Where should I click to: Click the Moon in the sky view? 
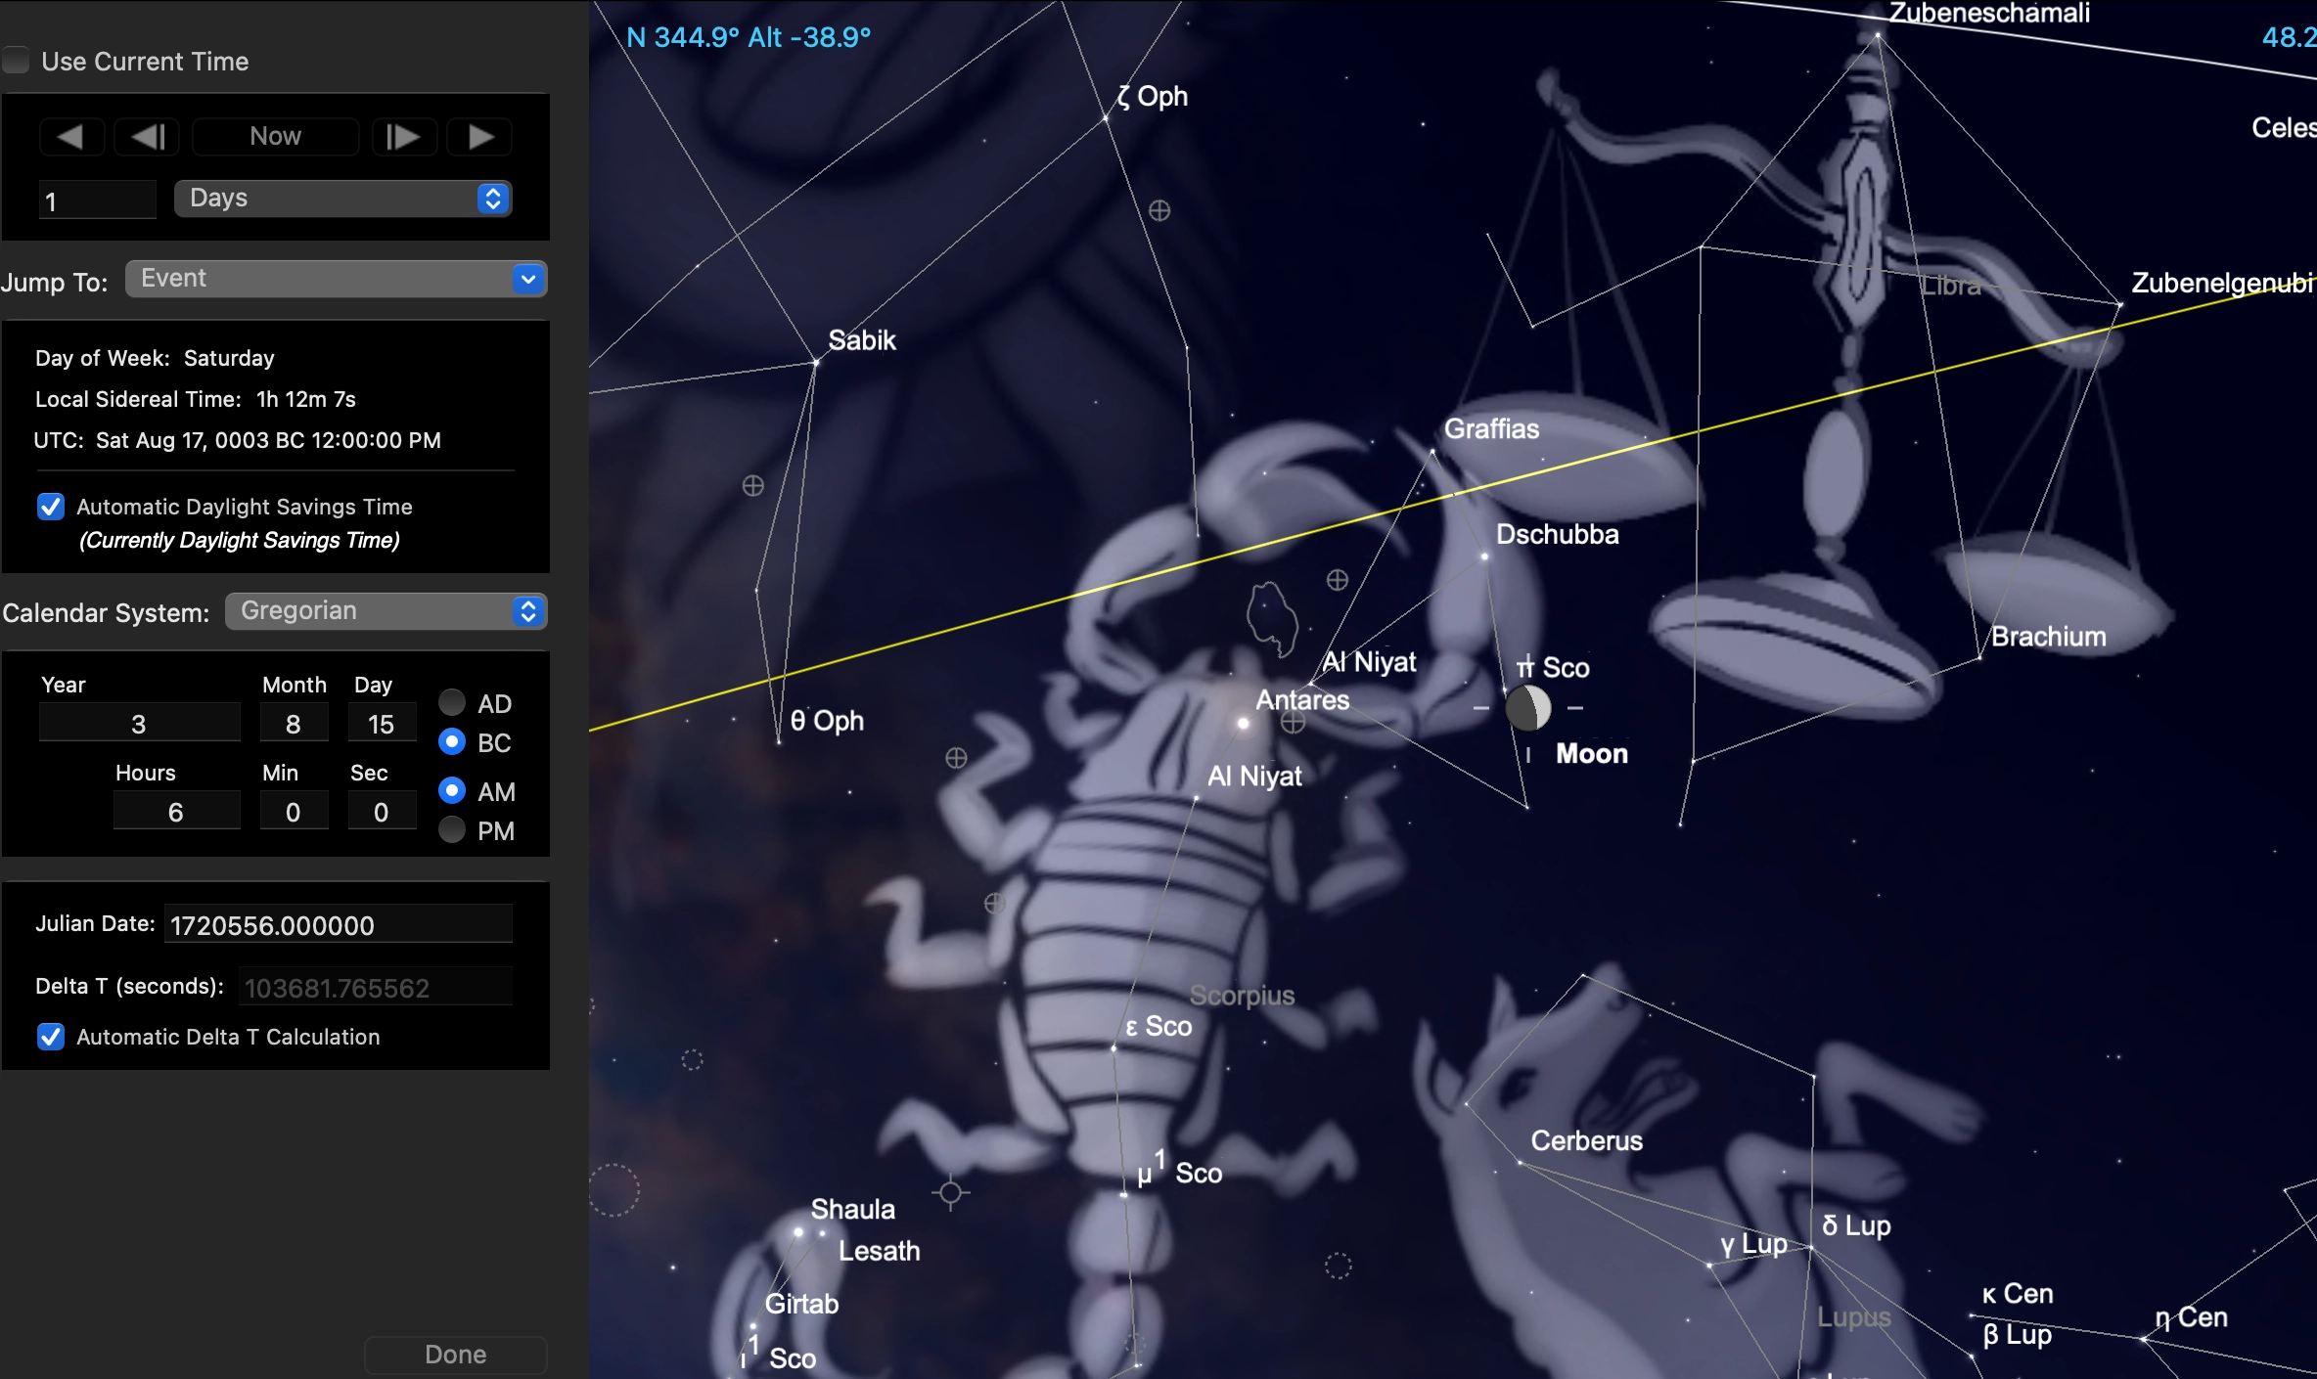(x=1527, y=707)
